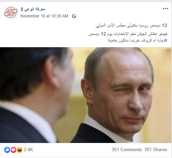Click the first line of Arabic post text
The width and height of the screenshot is (172, 158).
(131, 26)
